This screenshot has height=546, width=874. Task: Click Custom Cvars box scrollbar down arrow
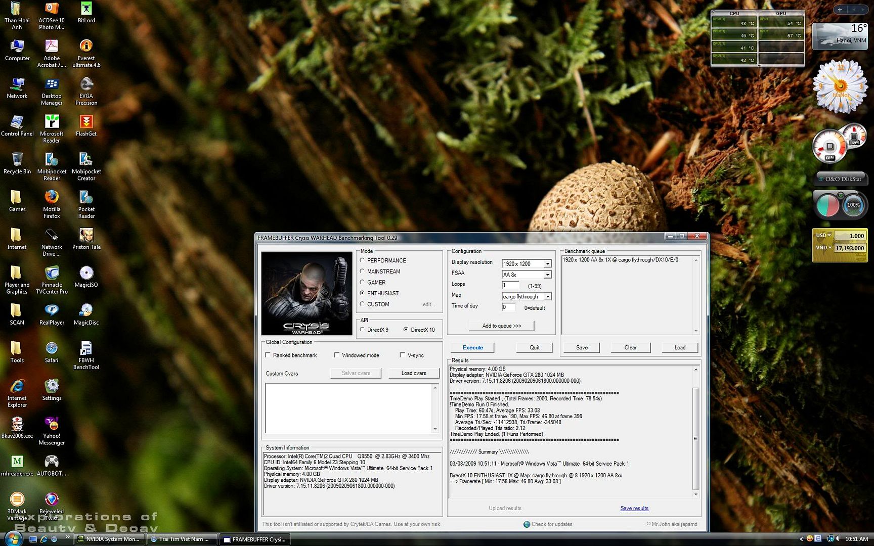click(435, 429)
